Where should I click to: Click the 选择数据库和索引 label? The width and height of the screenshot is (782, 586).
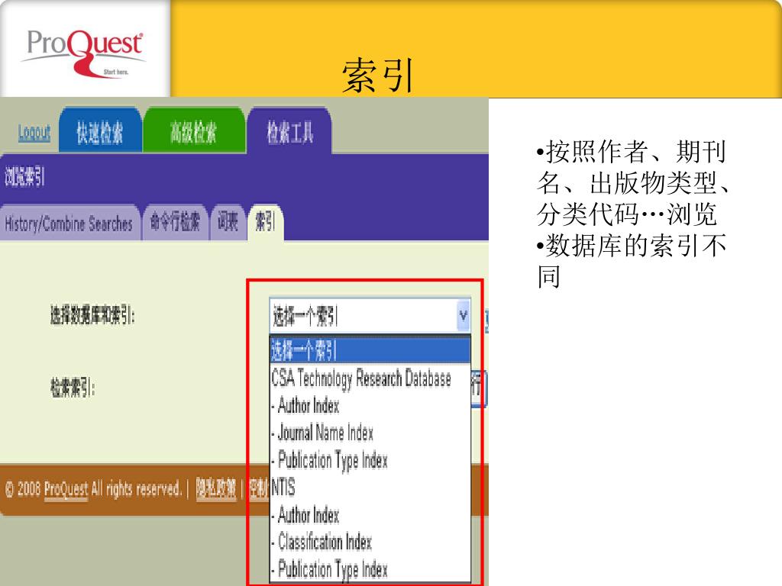(x=92, y=315)
